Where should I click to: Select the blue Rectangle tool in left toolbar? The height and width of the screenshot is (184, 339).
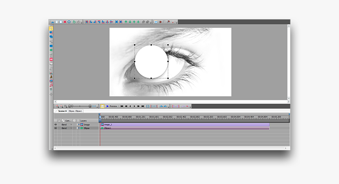(51, 46)
